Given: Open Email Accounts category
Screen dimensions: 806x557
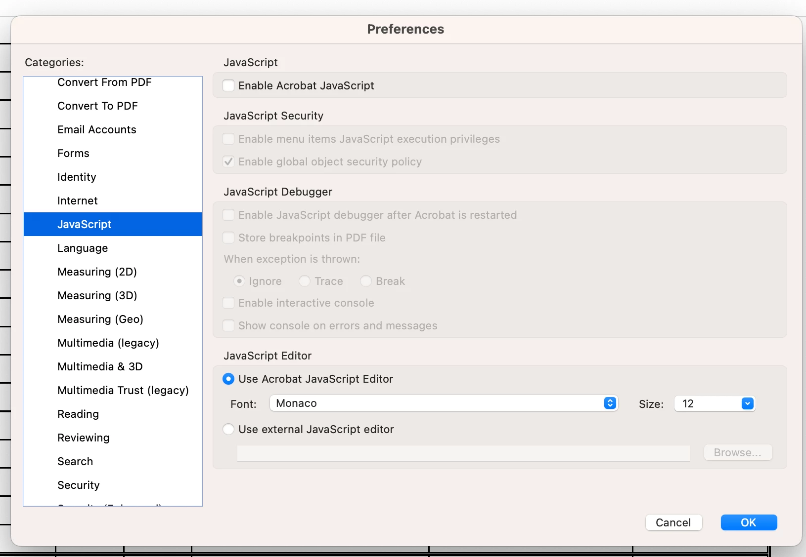Looking at the screenshot, I should [x=113, y=129].
